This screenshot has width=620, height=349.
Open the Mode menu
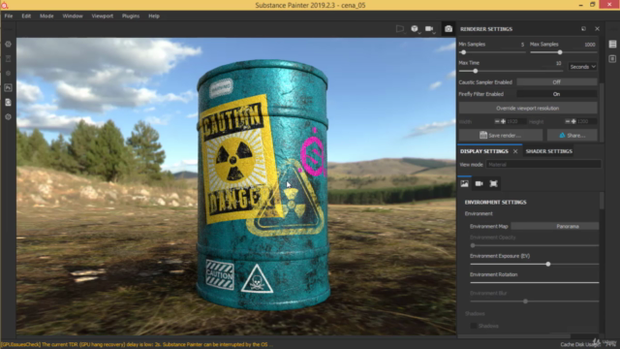click(x=46, y=16)
